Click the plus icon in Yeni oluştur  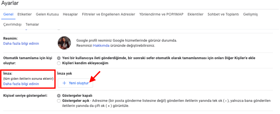(64, 83)
